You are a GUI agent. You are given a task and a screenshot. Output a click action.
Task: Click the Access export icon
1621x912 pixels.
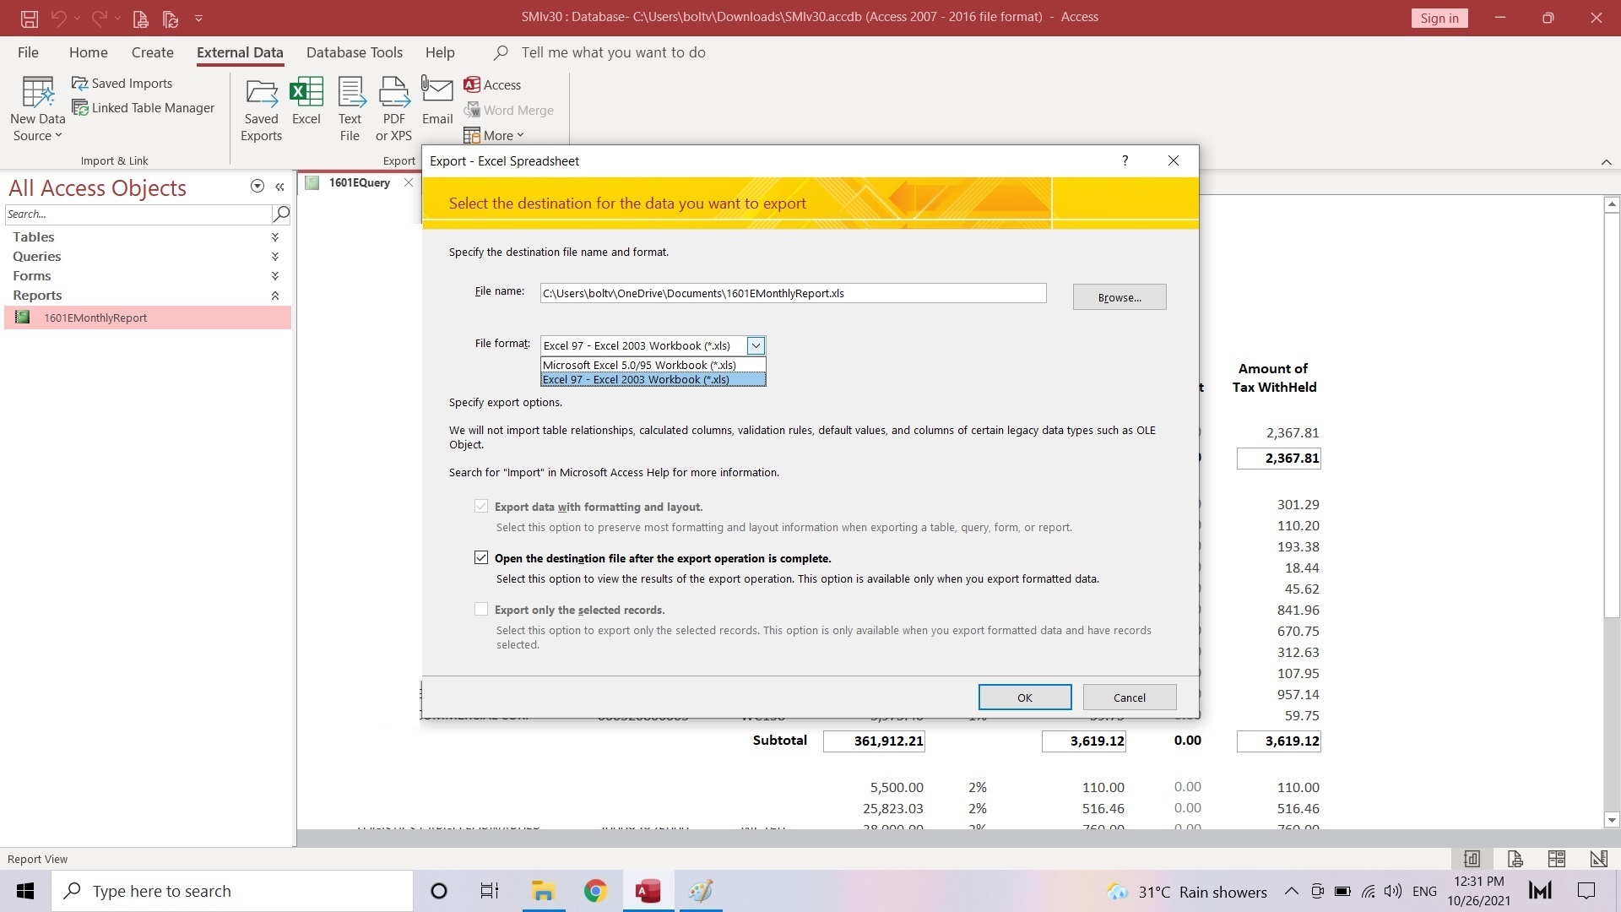click(x=493, y=84)
